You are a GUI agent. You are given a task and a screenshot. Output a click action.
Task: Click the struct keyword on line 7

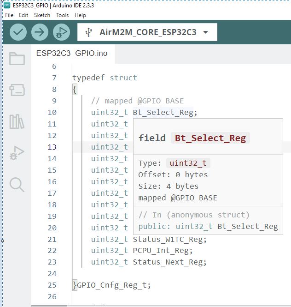[x=123, y=78]
